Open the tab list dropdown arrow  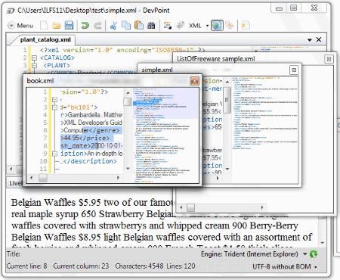point(310,40)
